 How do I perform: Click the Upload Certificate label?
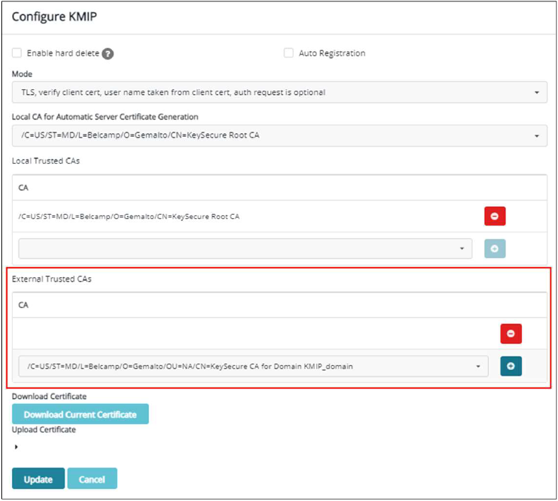pos(44,429)
